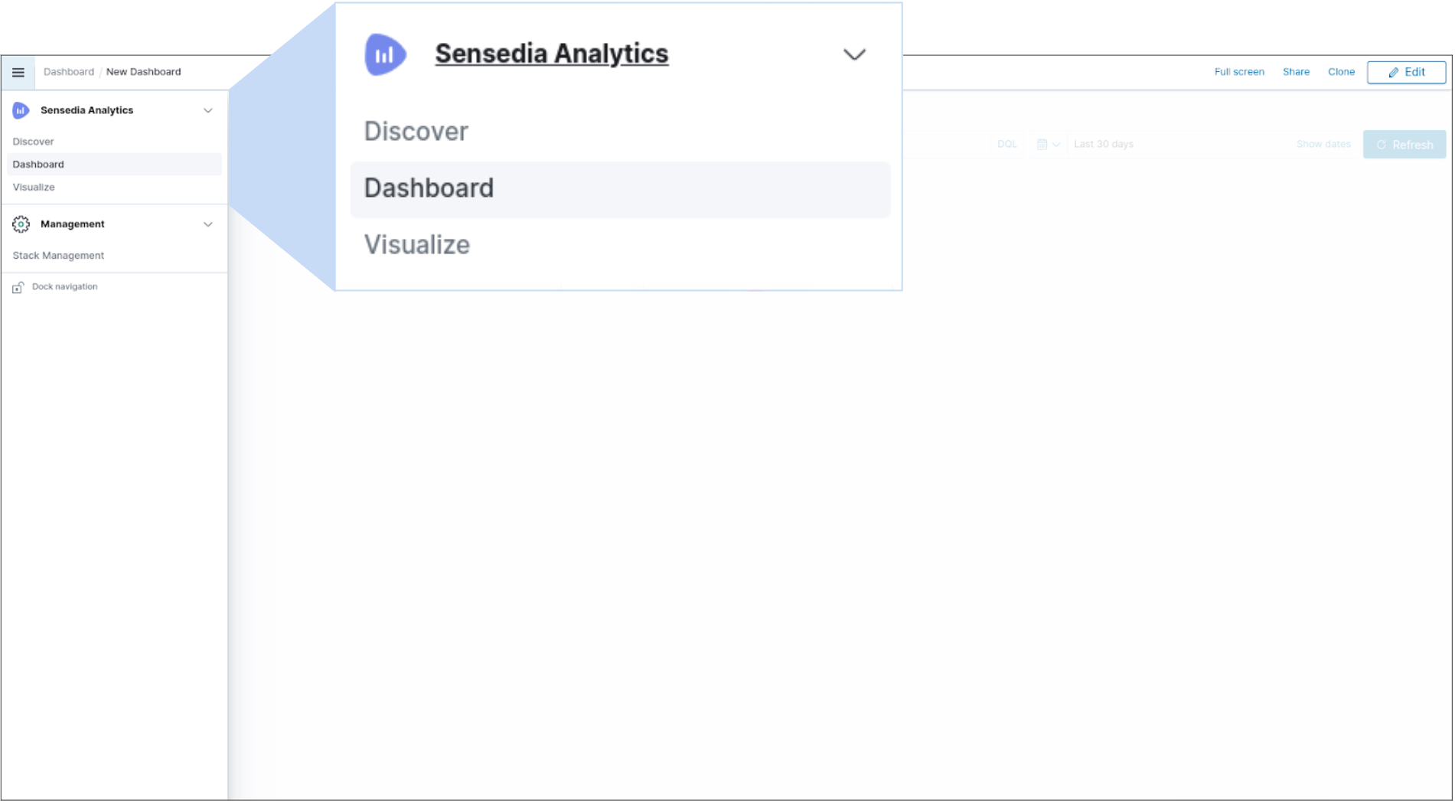Image resolution: width=1455 pixels, height=803 pixels.
Task: Click the pencil icon on Edit button
Action: pyautogui.click(x=1394, y=73)
